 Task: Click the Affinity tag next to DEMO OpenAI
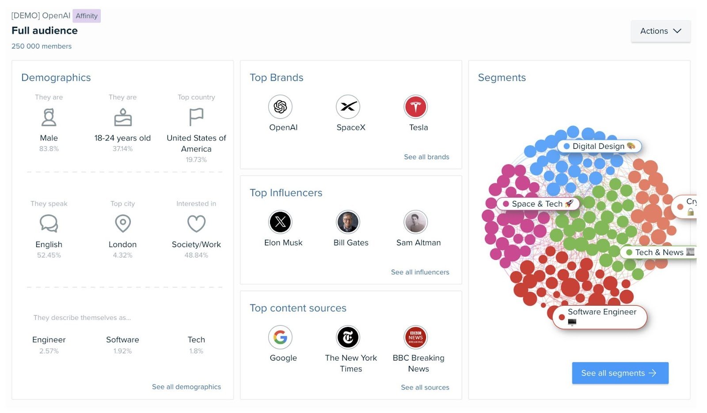87,15
